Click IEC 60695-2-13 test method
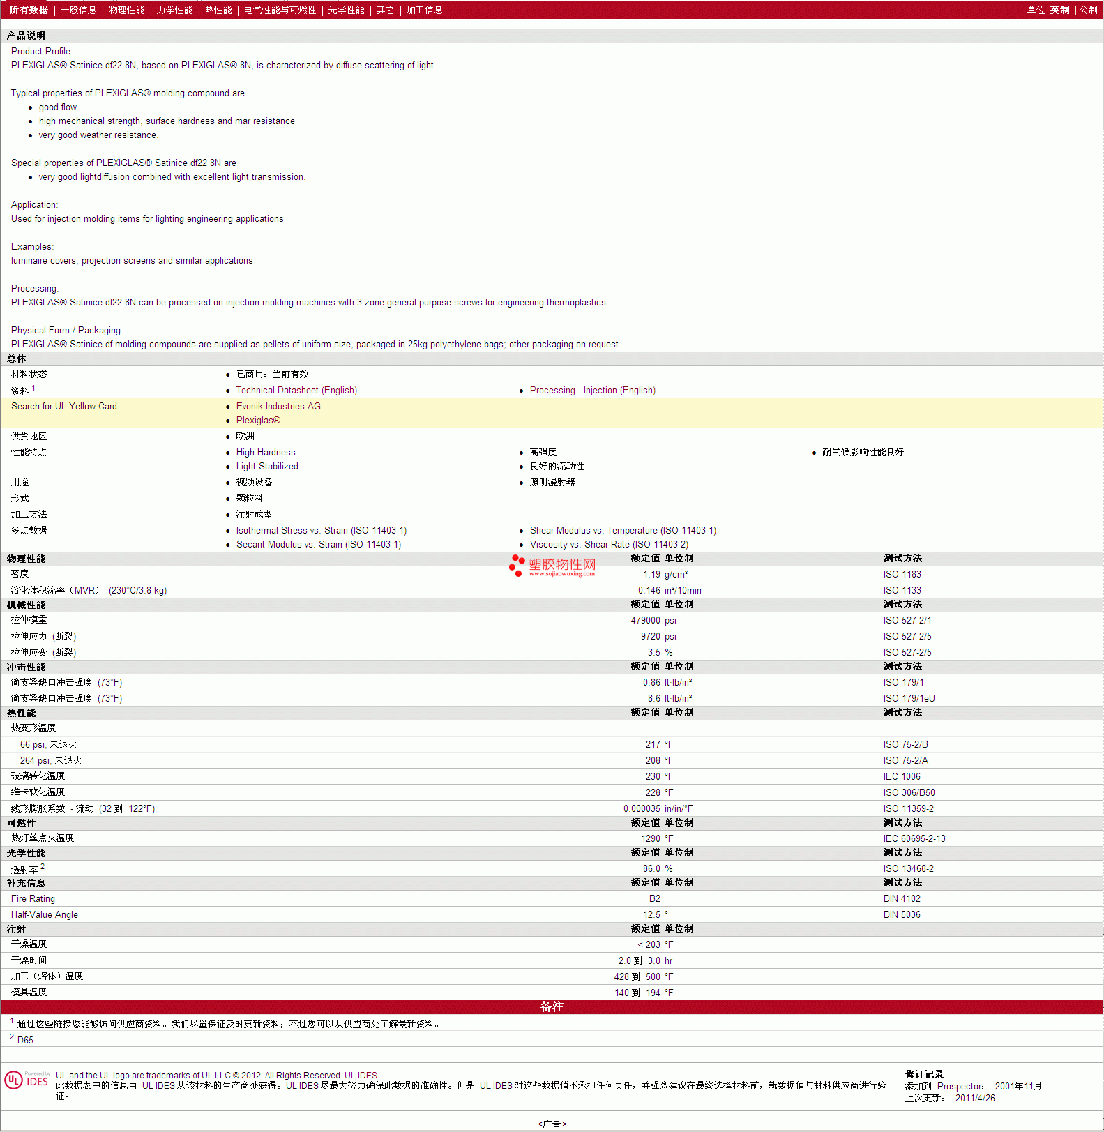 pos(914,839)
